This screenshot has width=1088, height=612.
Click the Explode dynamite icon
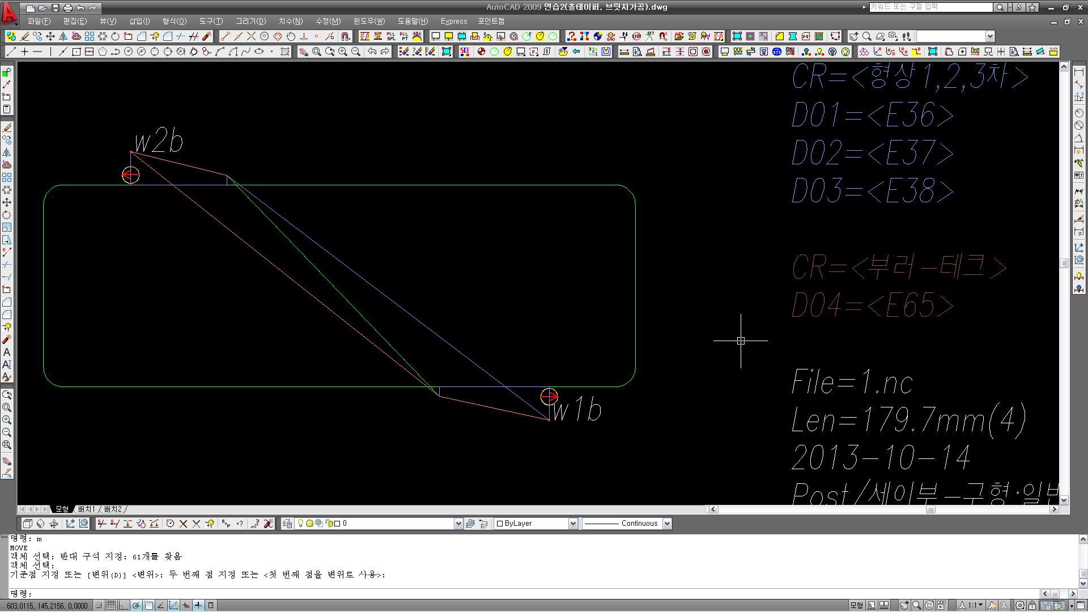click(x=207, y=36)
